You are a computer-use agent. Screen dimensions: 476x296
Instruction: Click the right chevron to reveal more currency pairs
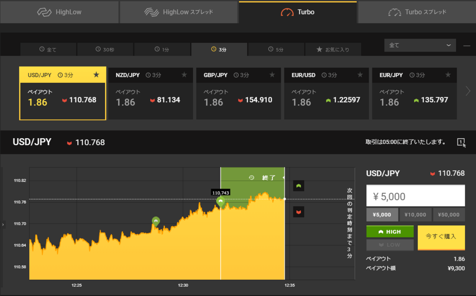coord(468,91)
